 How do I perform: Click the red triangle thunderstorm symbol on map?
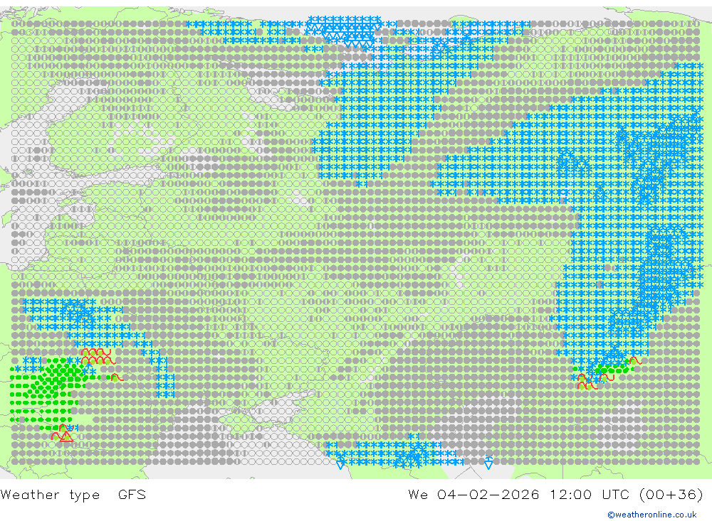[67, 436]
